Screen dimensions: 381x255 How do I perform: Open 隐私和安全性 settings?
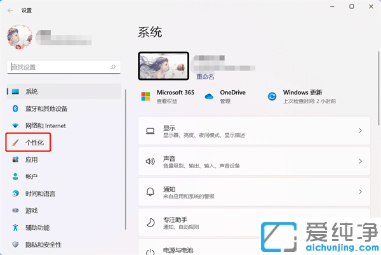(x=43, y=245)
